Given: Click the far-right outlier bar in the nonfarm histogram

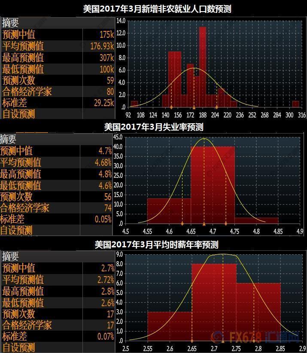Looking at the screenshot, I should 295,104.
